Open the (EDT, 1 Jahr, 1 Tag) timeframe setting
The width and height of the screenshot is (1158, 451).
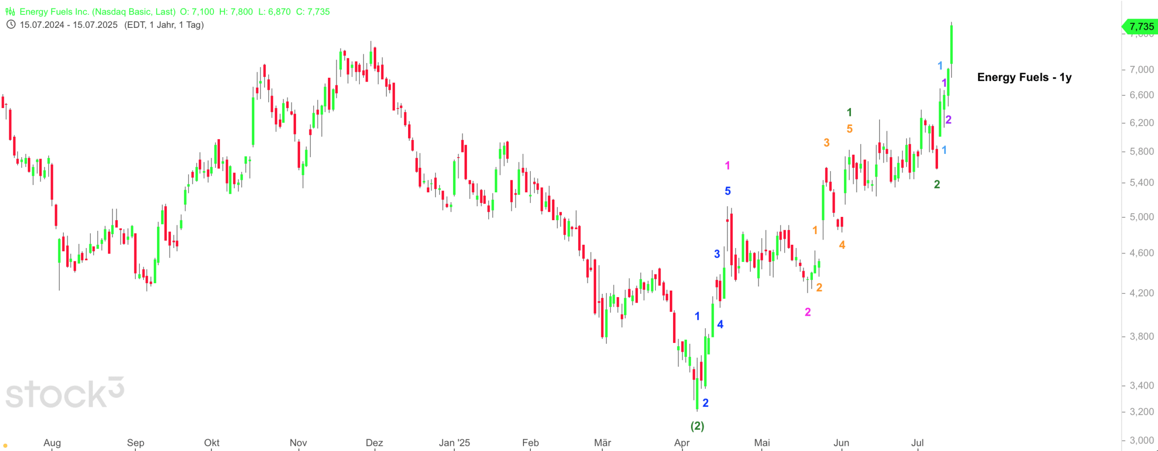164,25
